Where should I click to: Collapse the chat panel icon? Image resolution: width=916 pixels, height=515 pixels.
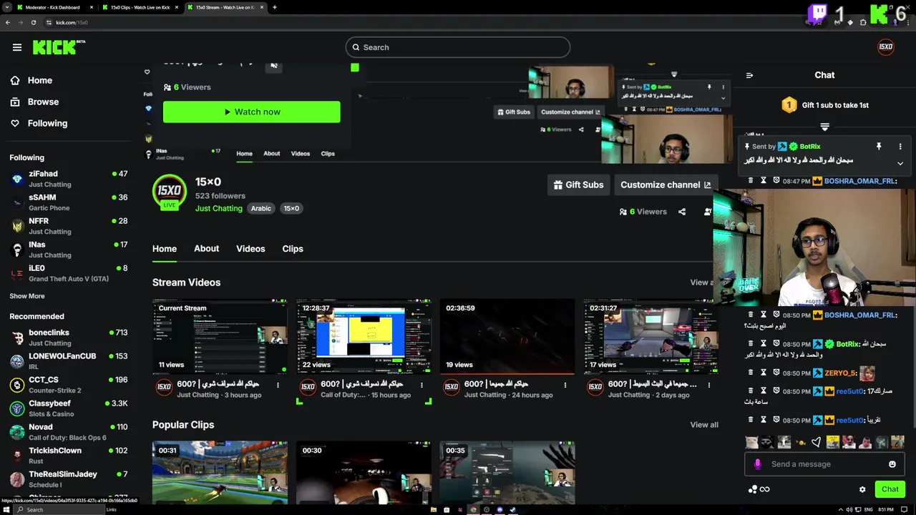click(x=749, y=75)
